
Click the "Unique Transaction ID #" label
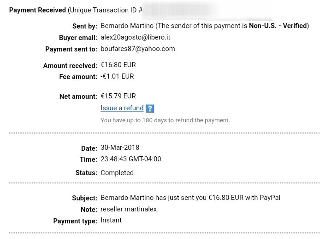(x=106, y=10)
